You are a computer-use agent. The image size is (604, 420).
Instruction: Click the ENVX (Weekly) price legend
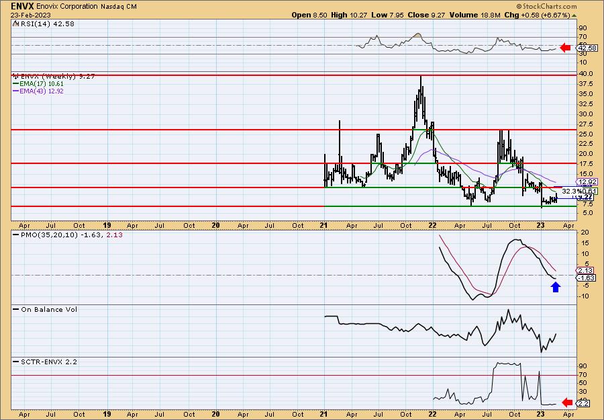tap(58, 77)
